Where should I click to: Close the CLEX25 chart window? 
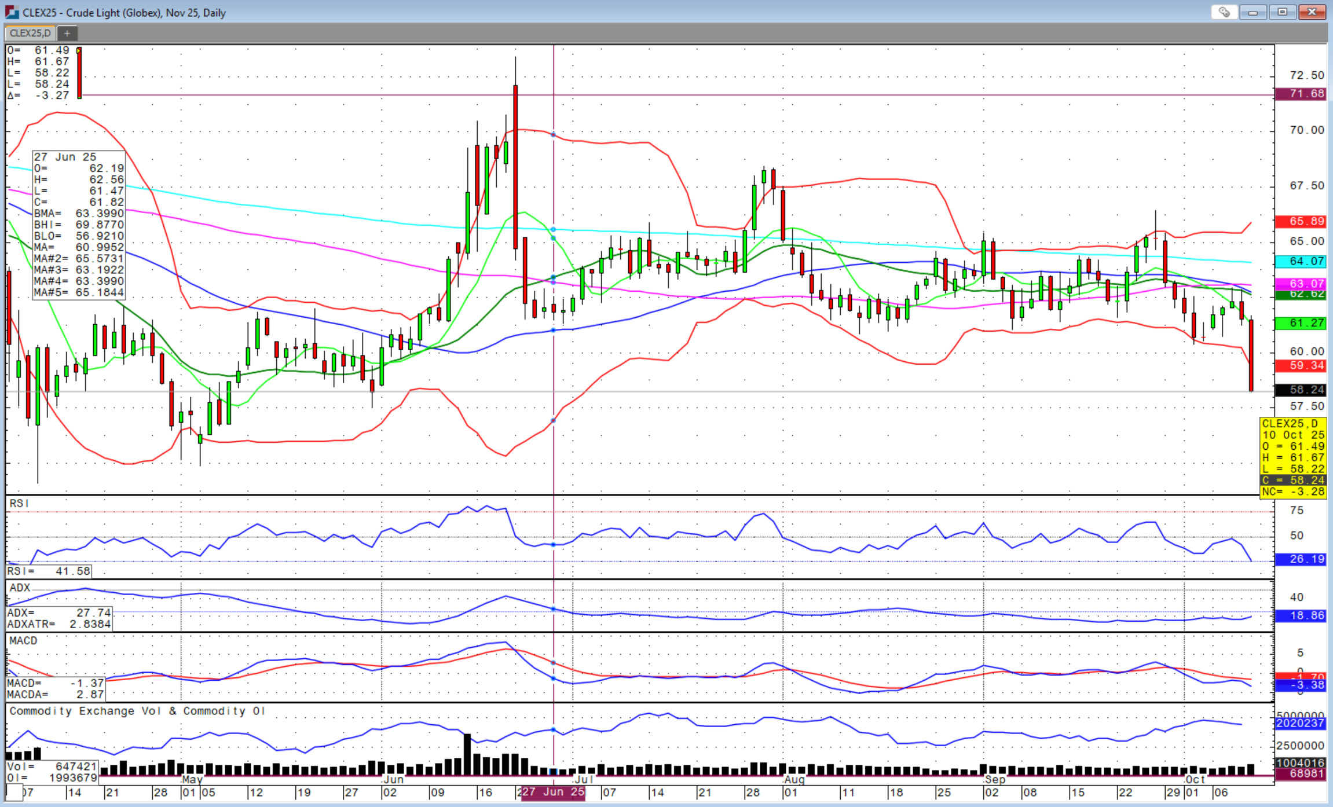(x=1312, y=12)
